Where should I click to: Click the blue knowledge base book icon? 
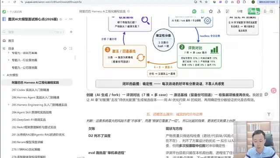[4, 19]
